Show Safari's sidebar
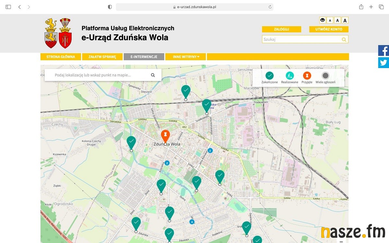389x243 pixels. 8,7
